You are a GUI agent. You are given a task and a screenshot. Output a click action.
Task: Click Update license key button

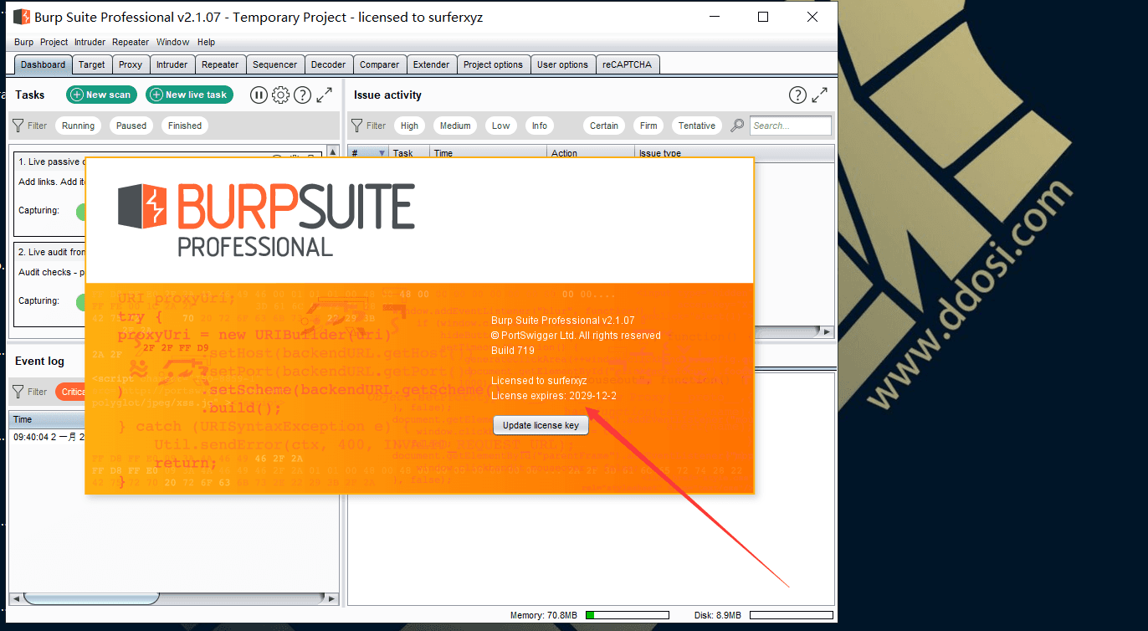pos(541,425)
